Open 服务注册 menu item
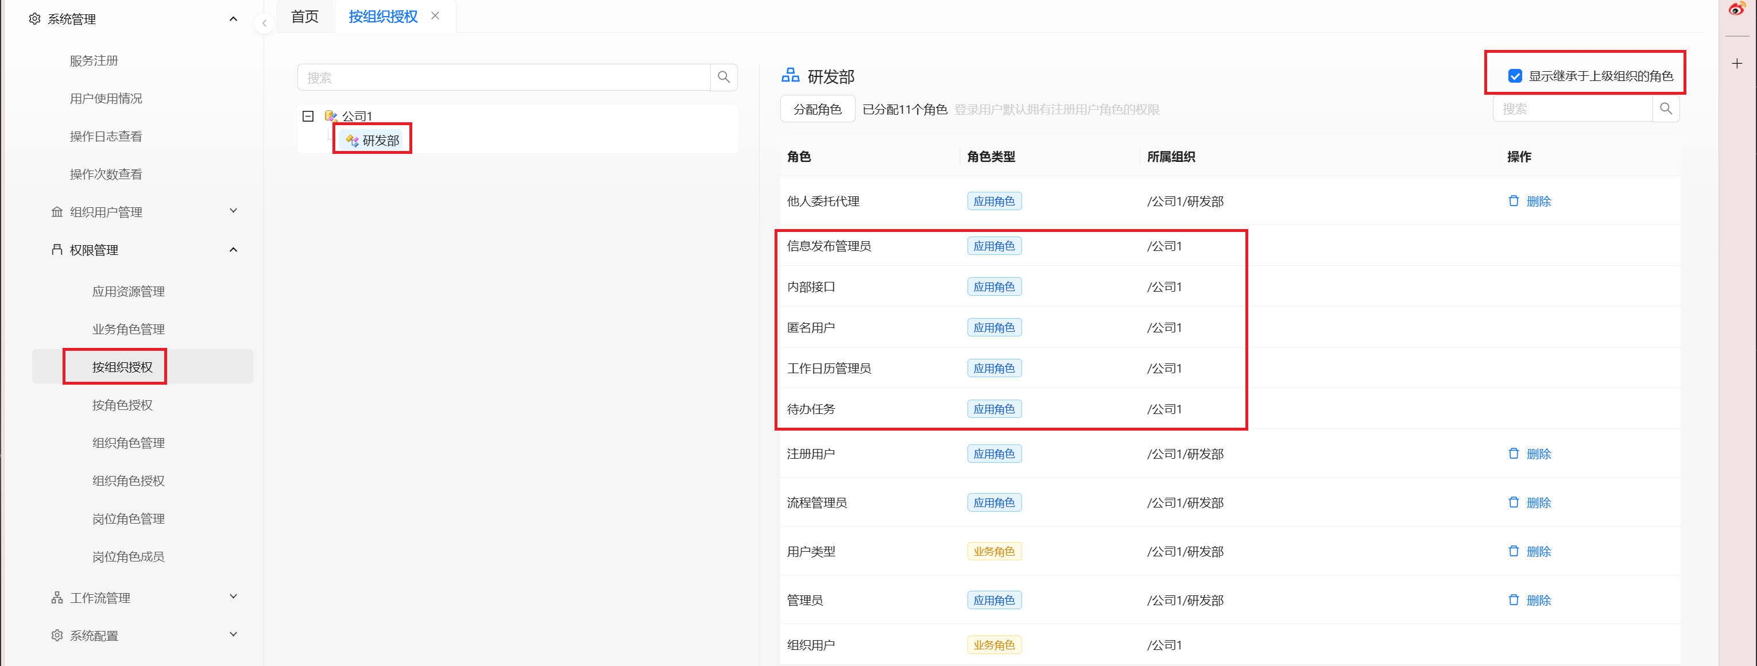1757x666 pixels. point(94,61)
